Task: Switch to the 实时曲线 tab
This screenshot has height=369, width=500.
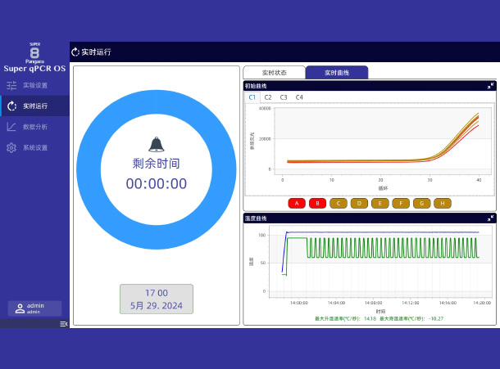Action: pos(336,73)
